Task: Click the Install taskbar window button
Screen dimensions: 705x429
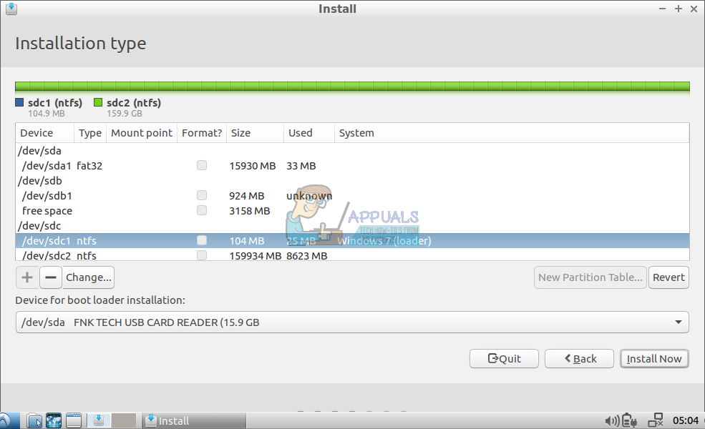Action: [x=194, y=421]
